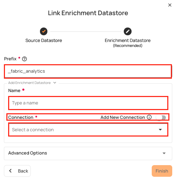Expand the Advanced Options section
The image size is (174, 181).
click(88, 153)
